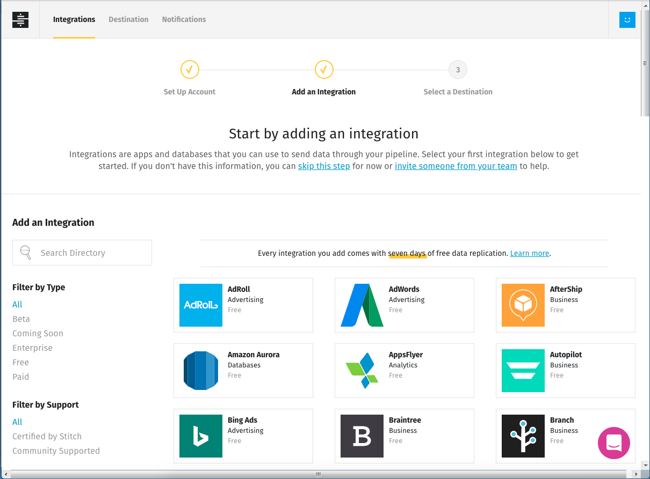650x479 pixels.
Task: Click the Set Up Account completed step
Action: click(x=189, y=69)
